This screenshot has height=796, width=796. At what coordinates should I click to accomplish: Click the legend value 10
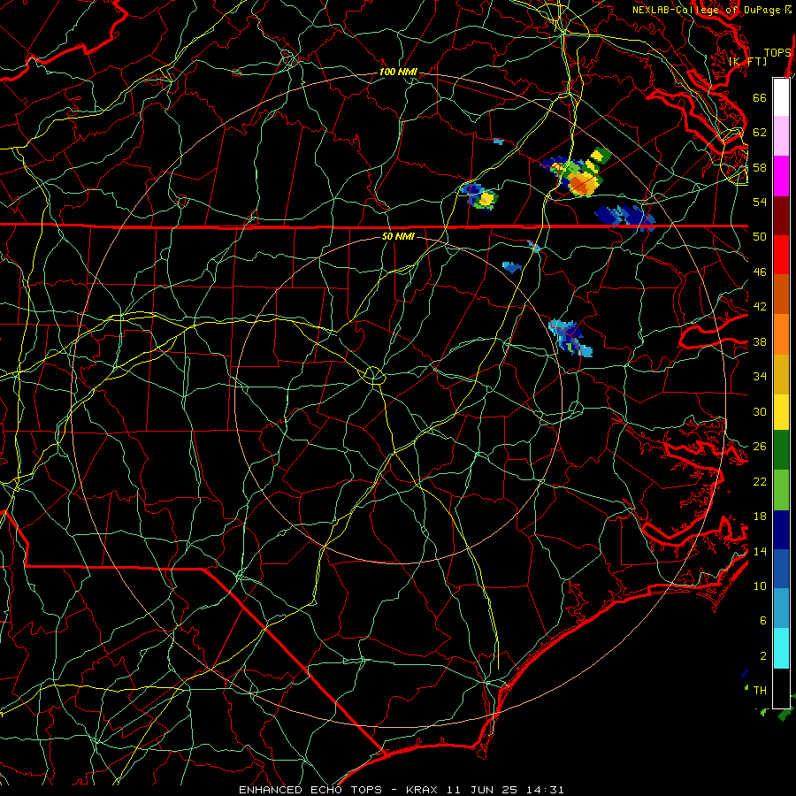click(760, 586)
